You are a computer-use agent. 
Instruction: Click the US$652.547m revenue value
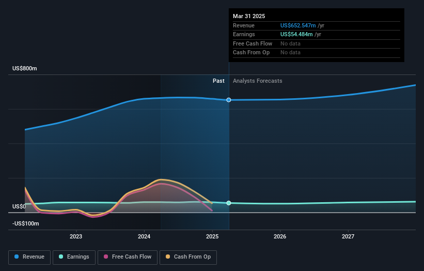point(298,25)
